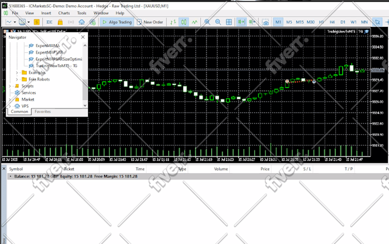The height and width of the screenshot is (244, 389).
Task: Click the Scripts icon in Navigator
Action: pyautogui.click(x=17, y=86)
